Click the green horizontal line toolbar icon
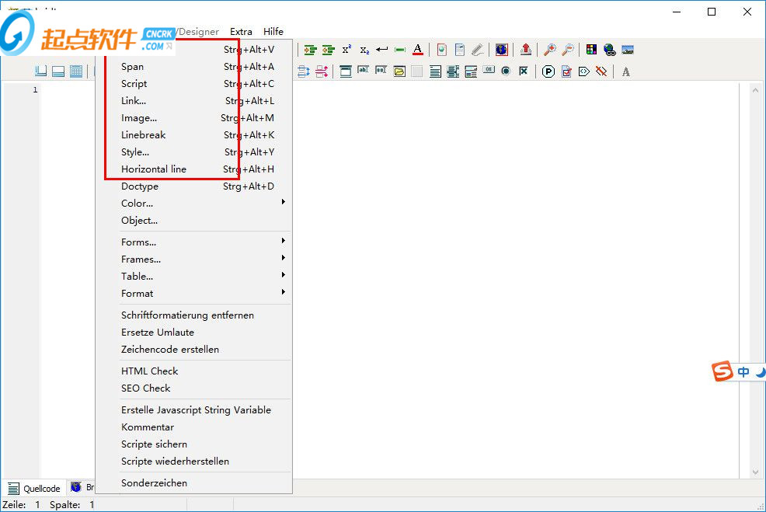The height and width of the screenshot is (512, 766). pos(400,50)
